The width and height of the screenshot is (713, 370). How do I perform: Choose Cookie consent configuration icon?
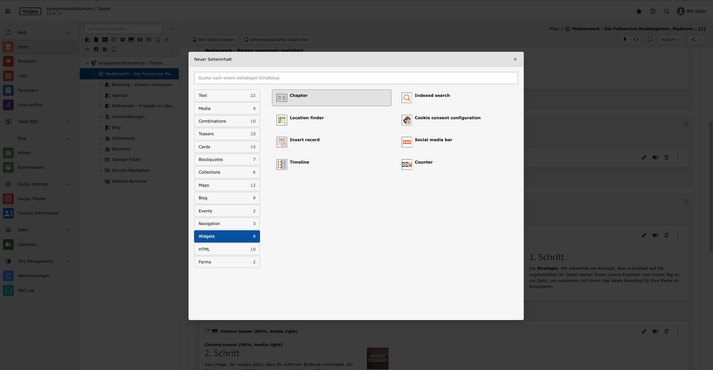click(406, 120)
